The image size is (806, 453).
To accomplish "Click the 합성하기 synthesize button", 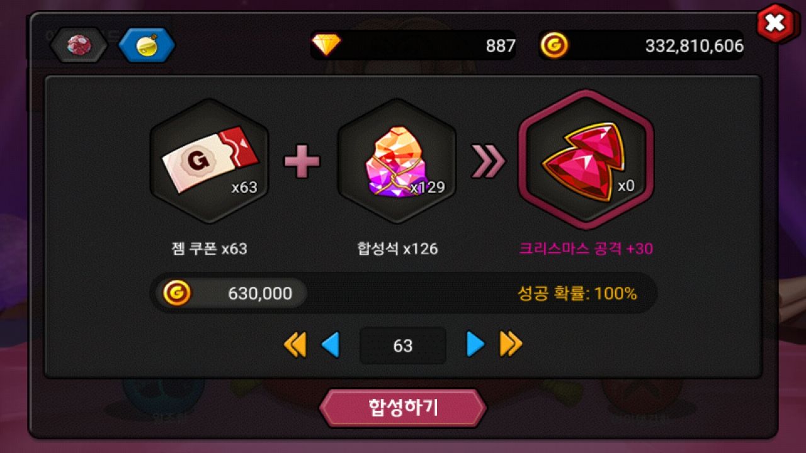I will pos(403,408).
